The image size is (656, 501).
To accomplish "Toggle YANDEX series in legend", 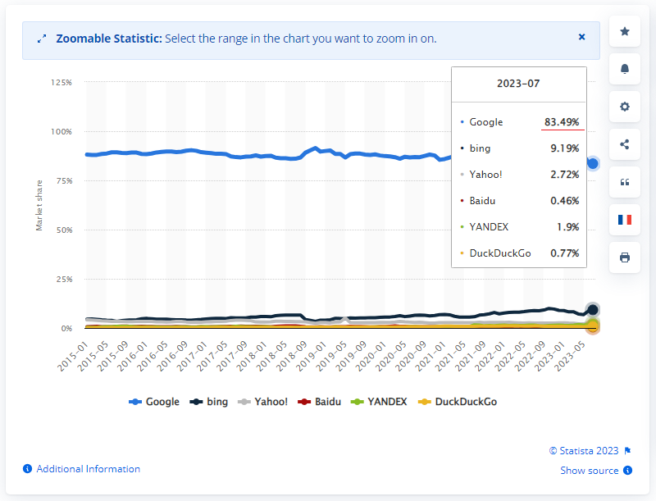I will tap(379, 402).
